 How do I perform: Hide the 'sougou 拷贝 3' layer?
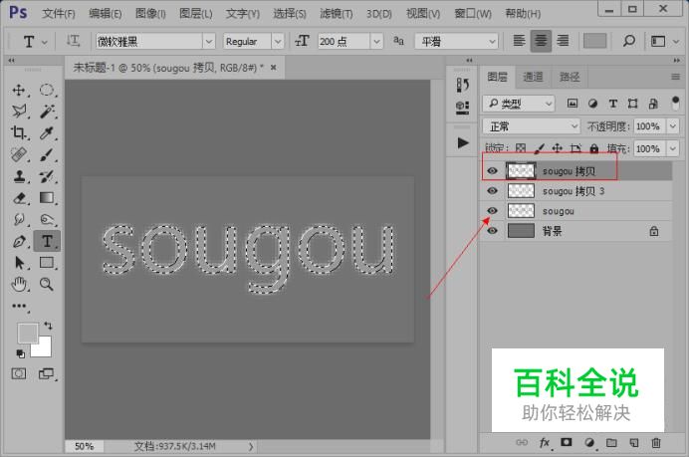[492, 190]
